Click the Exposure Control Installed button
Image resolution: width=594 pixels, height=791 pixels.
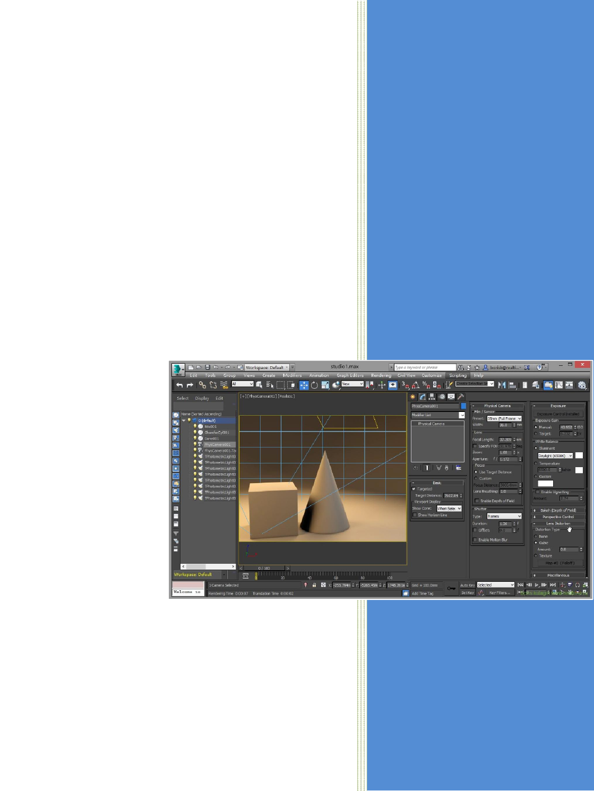558,414
